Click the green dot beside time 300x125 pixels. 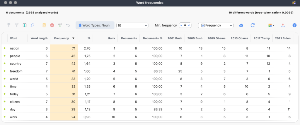5,86
